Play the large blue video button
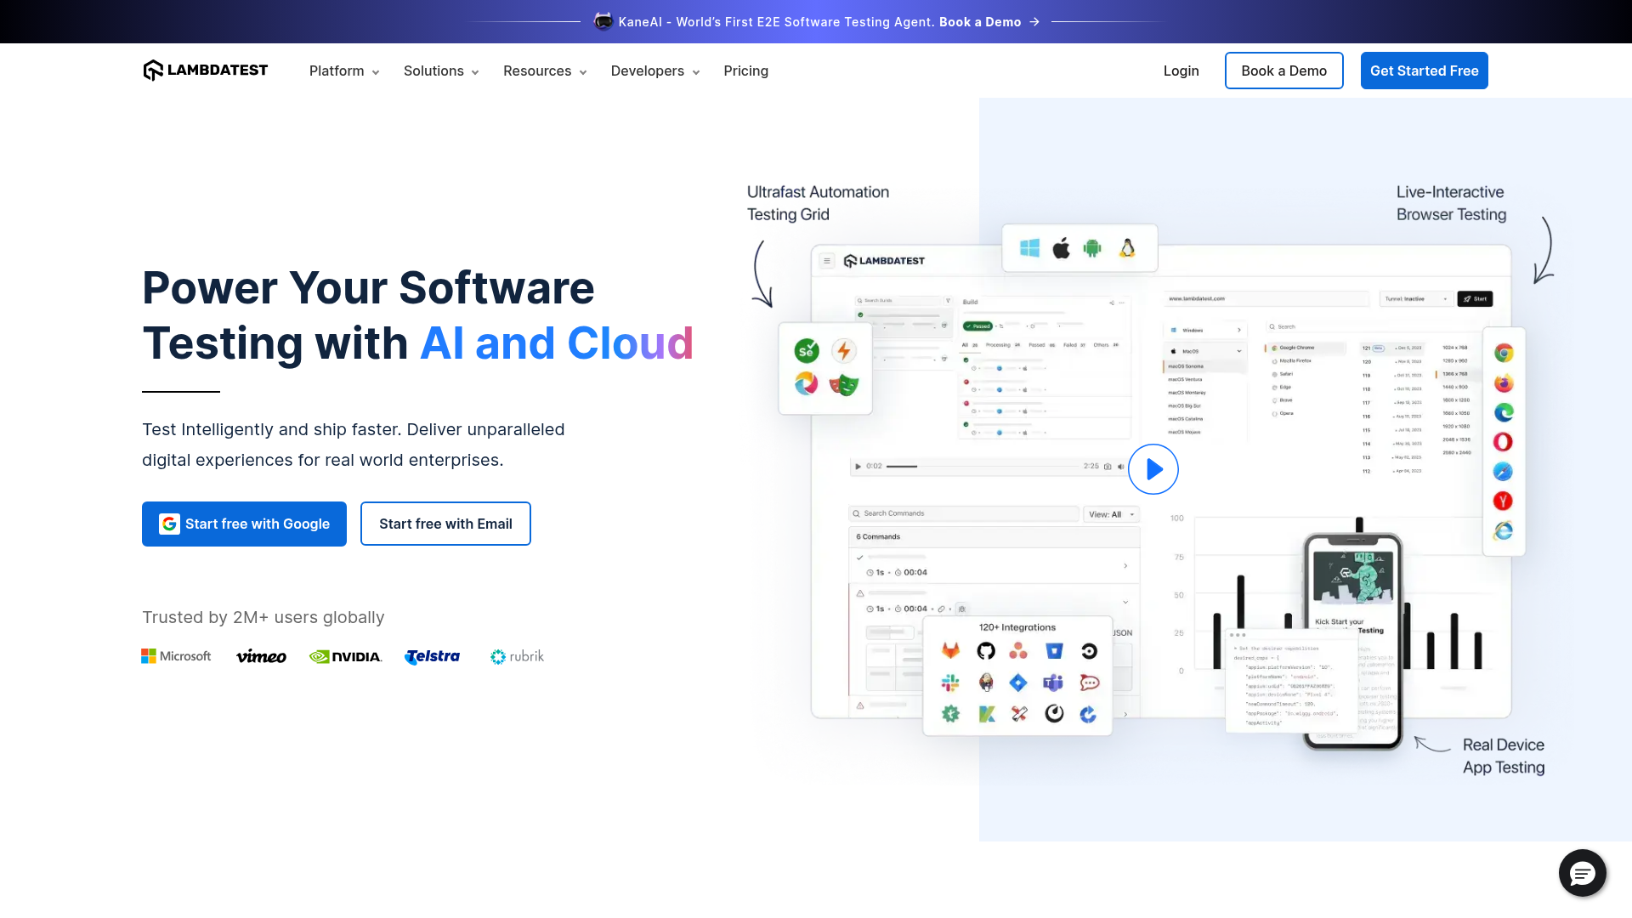This screenshot has width=1632, height=918. tap(1153, 469)
